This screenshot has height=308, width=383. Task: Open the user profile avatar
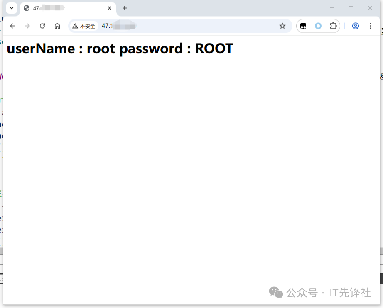[356, 26]
